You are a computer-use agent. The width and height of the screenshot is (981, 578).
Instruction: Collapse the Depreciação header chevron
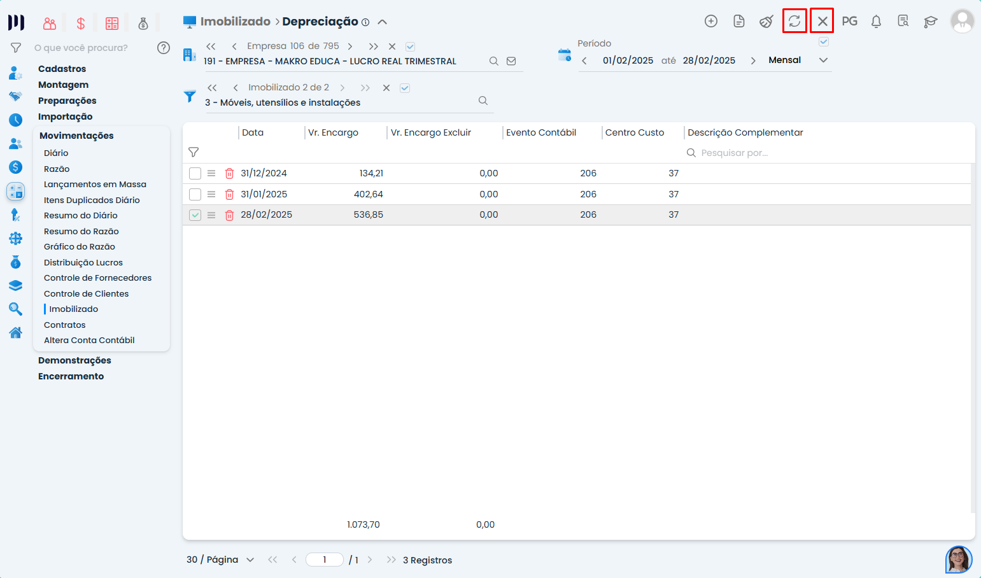pos(382,22)
